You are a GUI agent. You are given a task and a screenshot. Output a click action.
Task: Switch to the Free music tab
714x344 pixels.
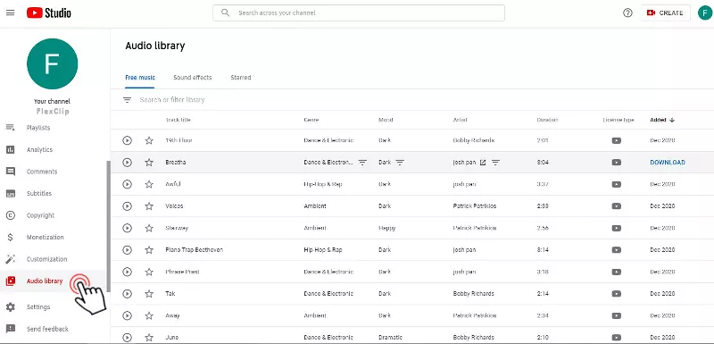pyautogui.click(x=140, y=78)
